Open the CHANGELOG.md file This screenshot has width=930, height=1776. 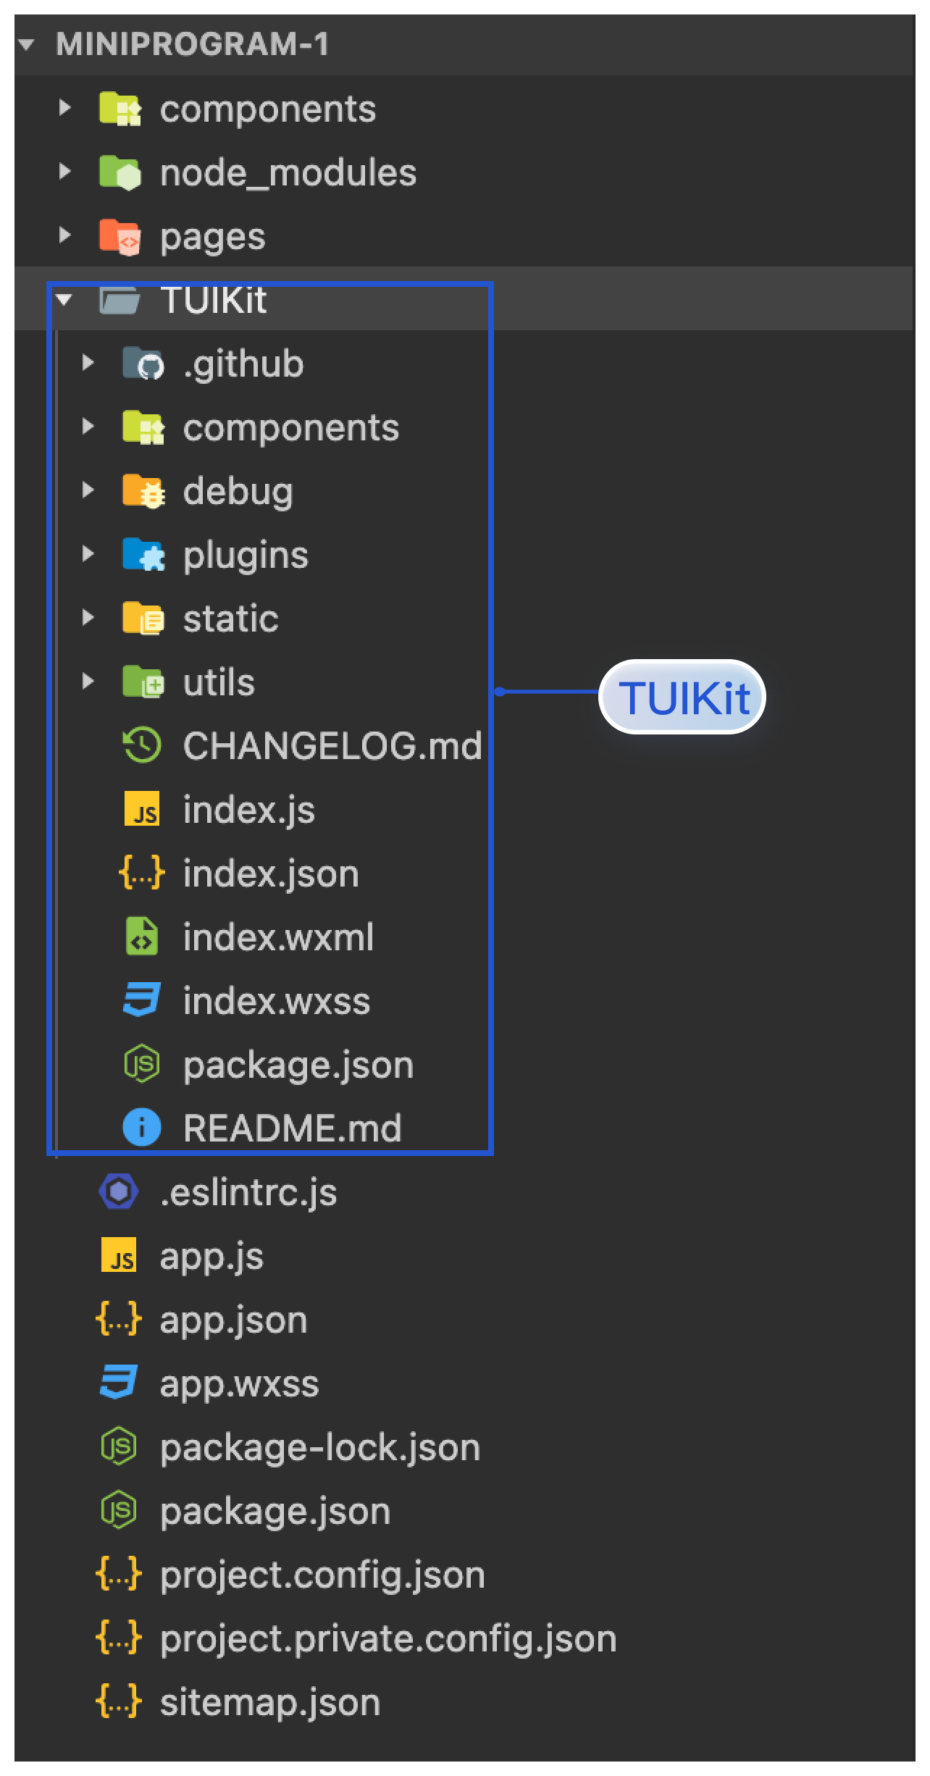pos(332,746)
